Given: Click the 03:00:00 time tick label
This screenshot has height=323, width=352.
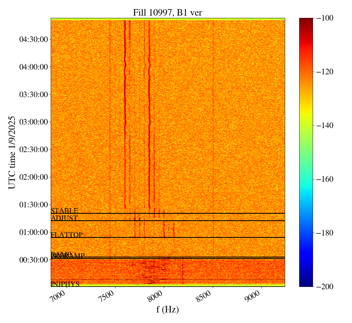Looking at the screenshot, I should click(x=33, y=122).
